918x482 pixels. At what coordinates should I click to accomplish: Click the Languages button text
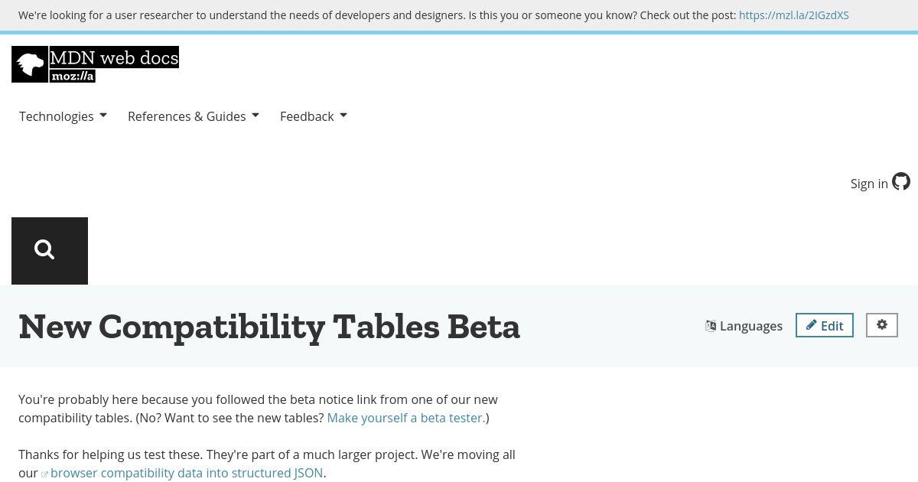click(x=751, y=326)
